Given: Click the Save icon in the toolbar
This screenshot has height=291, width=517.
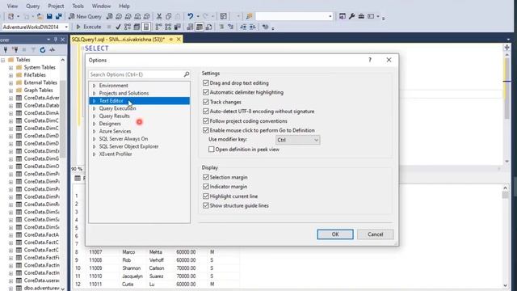Looking at the screenshot, I should pos(49,16).
